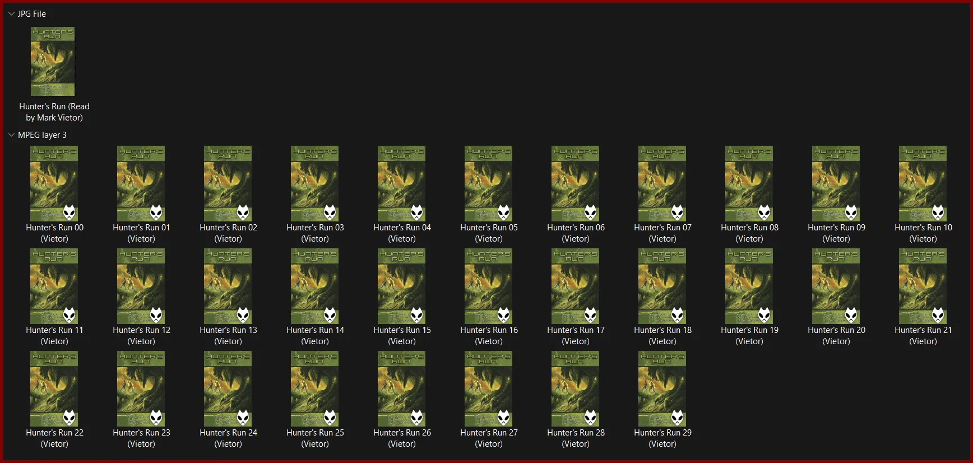
Task: Click the 'JPG File' group header text
Action: [x=32, y=14]
